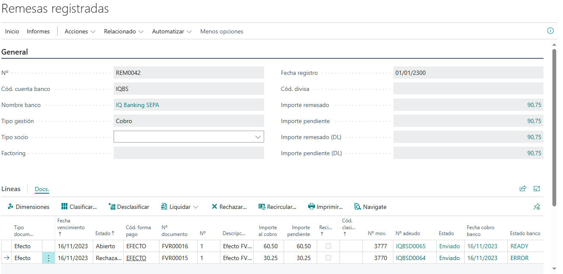The width and height of the screenshot is (563, 274).
Task: Click the Desclasificar toolbar icon
Action: (112, 207)
